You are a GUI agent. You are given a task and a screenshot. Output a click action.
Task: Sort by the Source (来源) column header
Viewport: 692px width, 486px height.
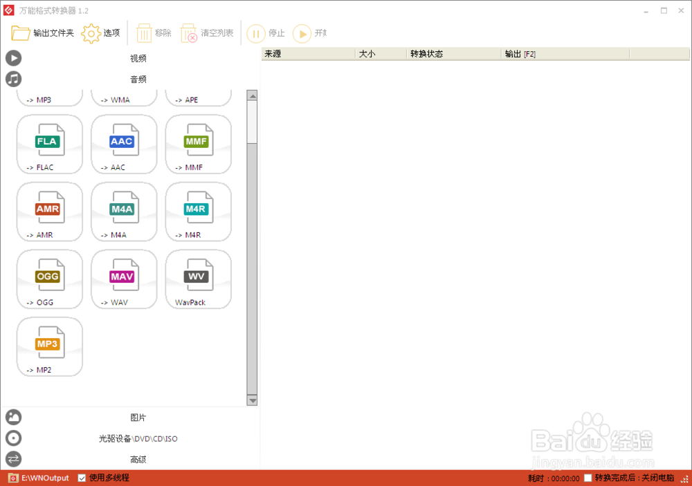(309, 54)
